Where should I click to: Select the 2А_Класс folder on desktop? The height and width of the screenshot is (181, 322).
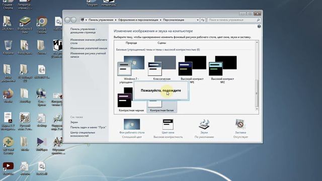point(8,23)
